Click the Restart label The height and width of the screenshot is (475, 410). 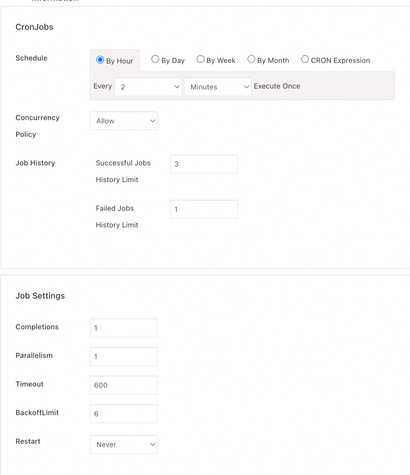click(x=28, y=441)
